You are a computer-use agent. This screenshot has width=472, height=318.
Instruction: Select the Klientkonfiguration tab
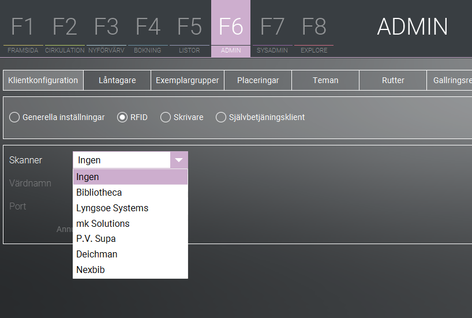[x=43, y=80]
